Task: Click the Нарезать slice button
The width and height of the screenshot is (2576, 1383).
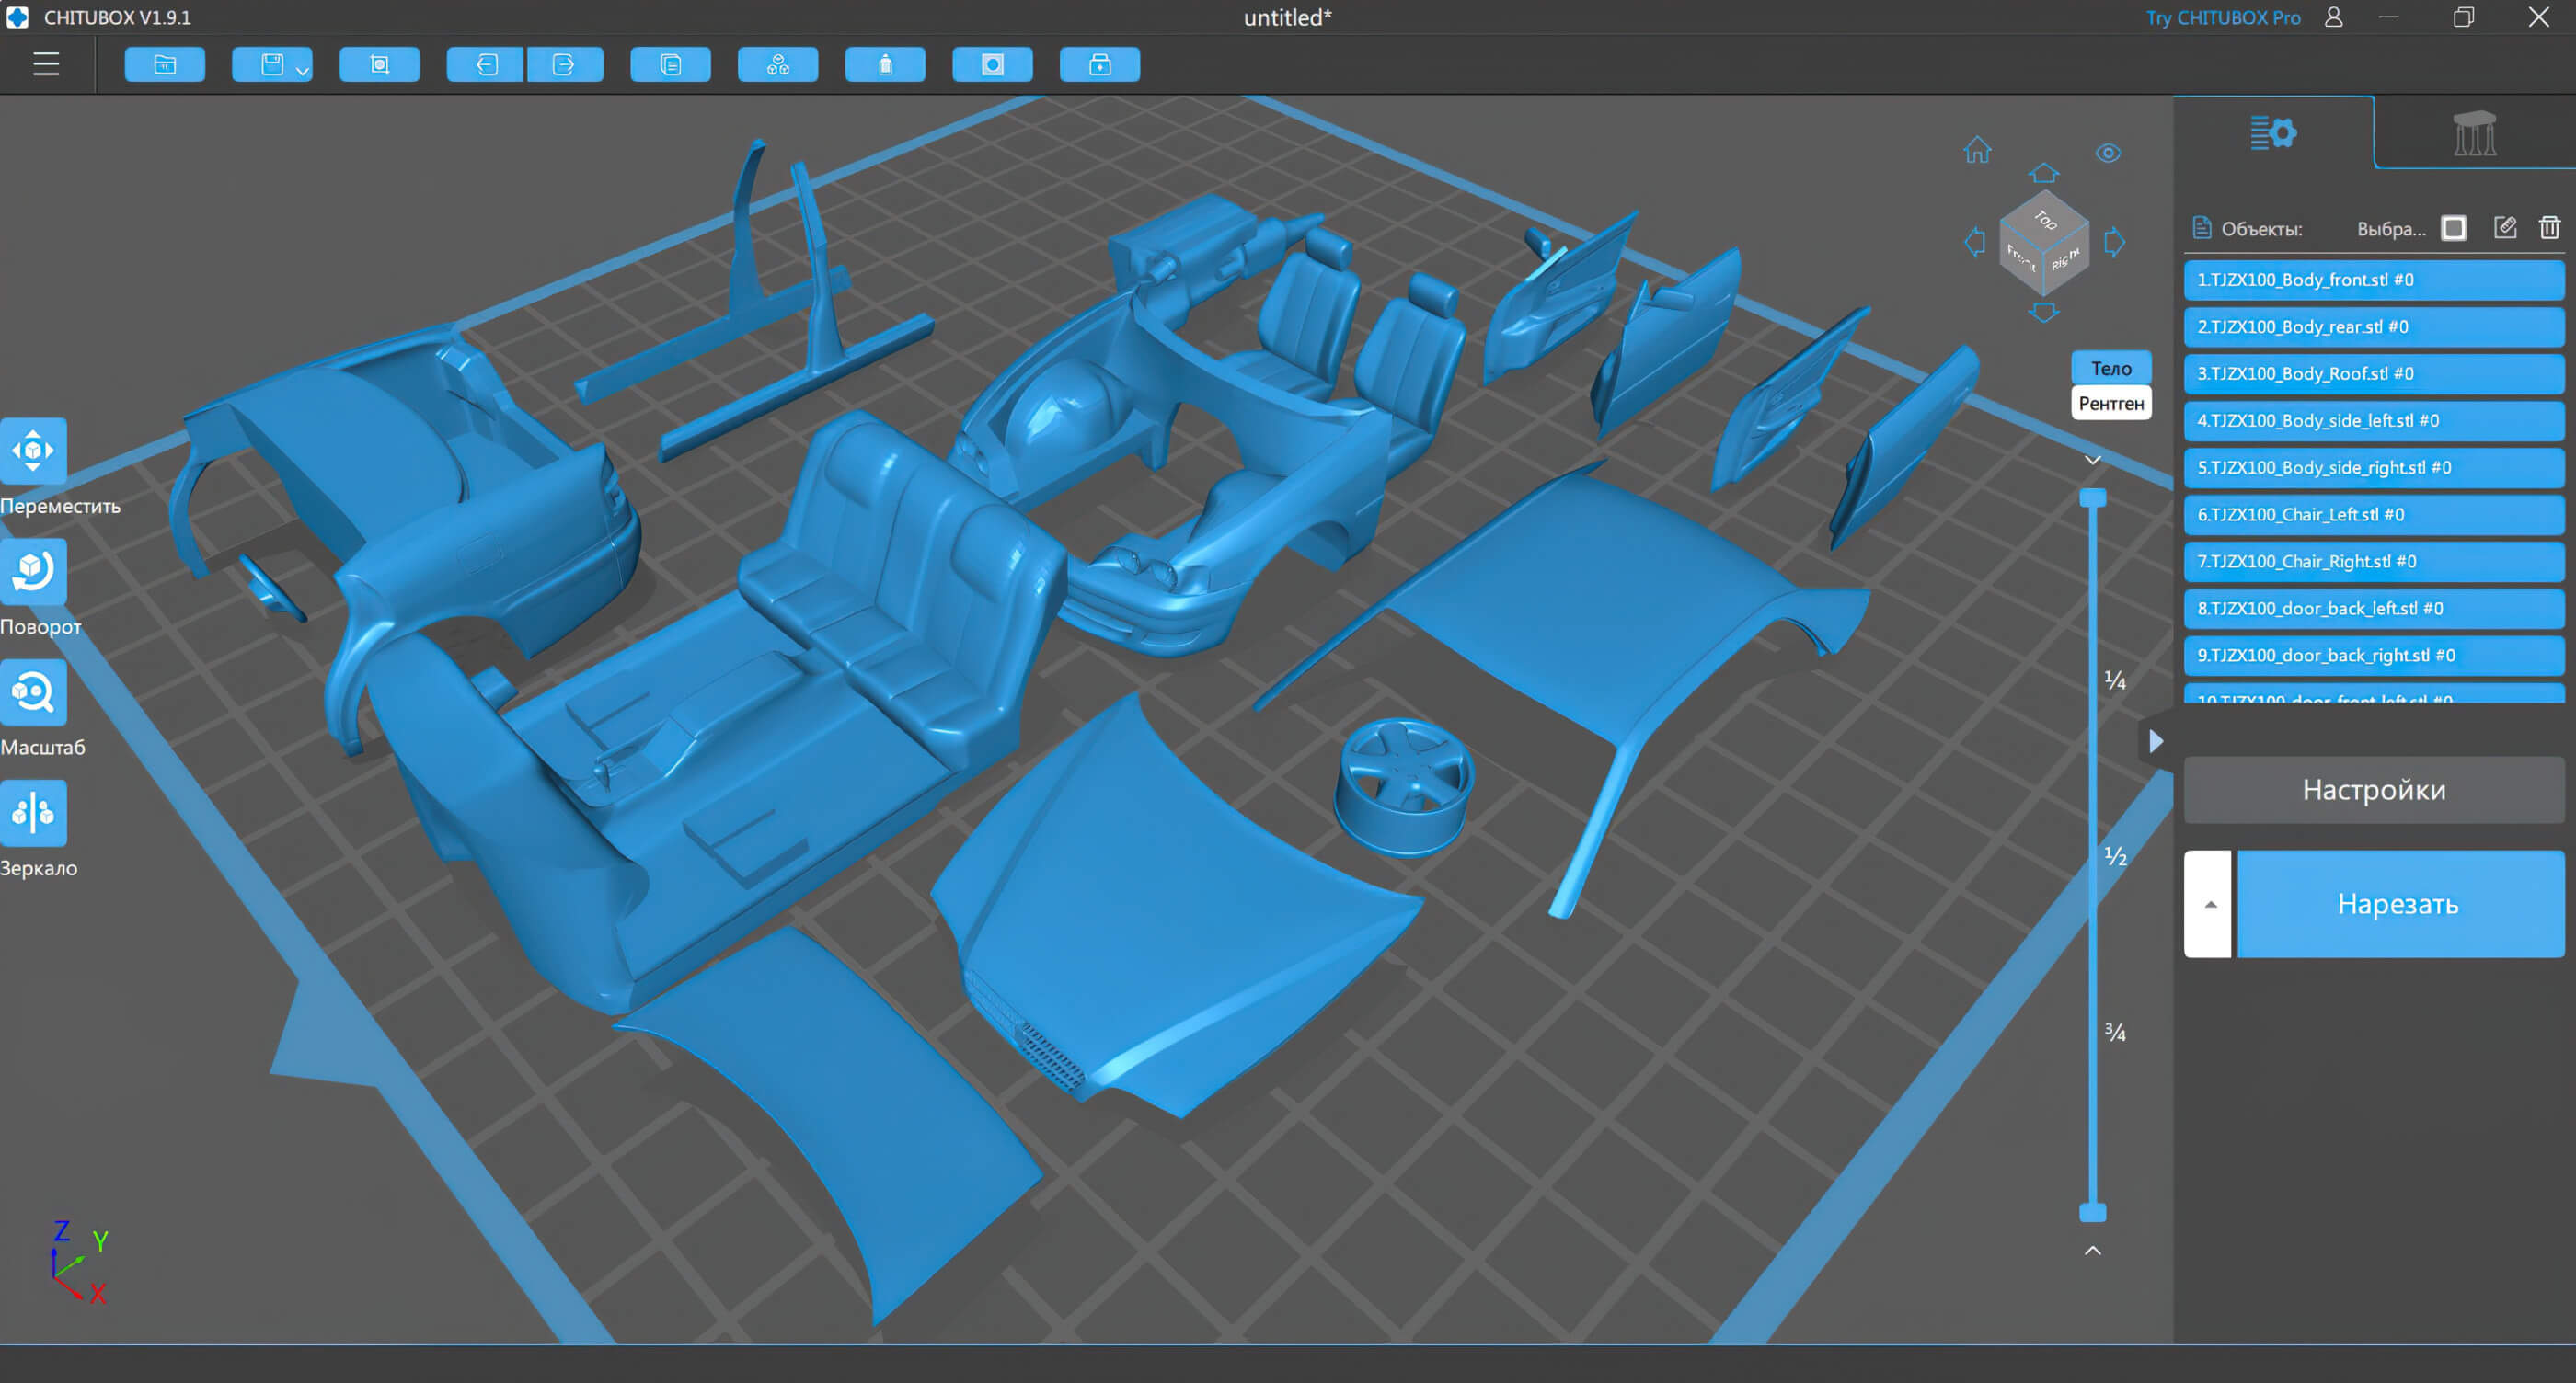Action: [2399, 904]
